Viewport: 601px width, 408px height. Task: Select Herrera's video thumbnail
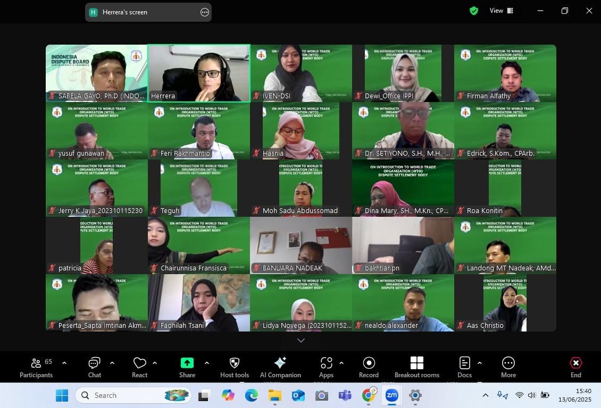[x=199, y=73]
